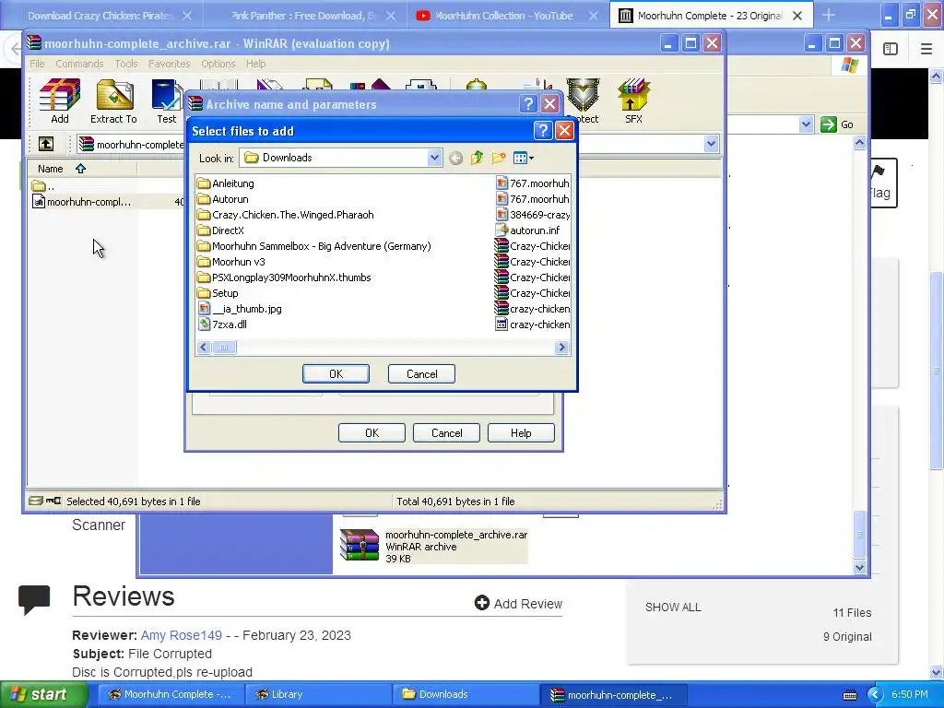Click the Test archive toolbar icon
944x708 pixels.
(x=167, y=101)
